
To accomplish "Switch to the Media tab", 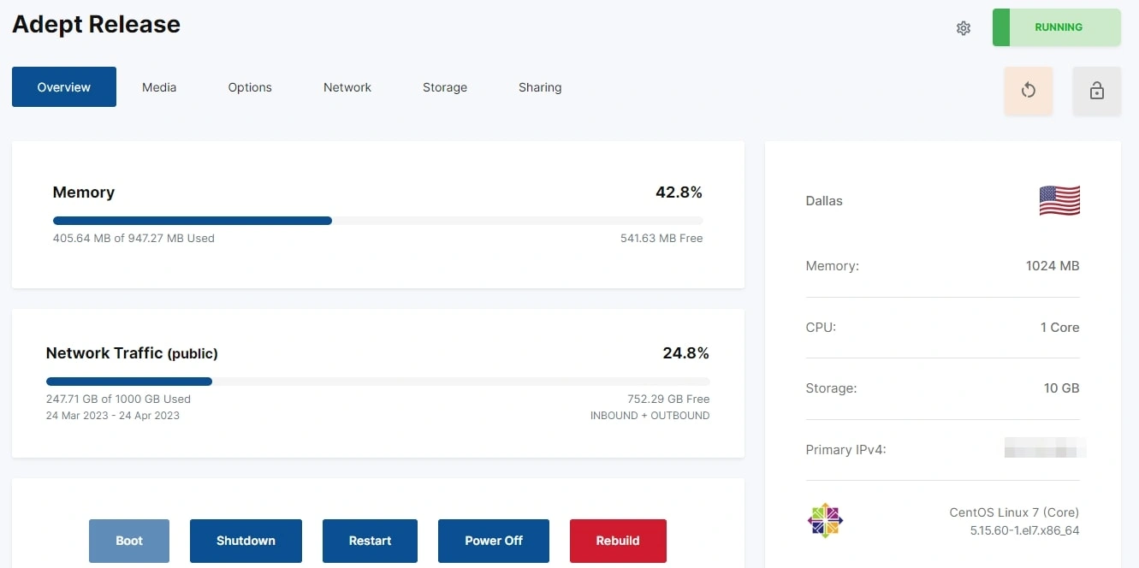I will coord(159,87).
